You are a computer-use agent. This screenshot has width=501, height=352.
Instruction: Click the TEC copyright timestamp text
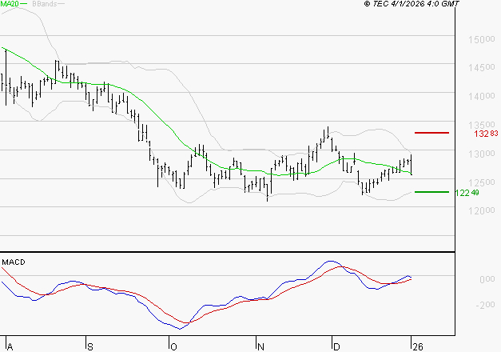coord(412,3)
